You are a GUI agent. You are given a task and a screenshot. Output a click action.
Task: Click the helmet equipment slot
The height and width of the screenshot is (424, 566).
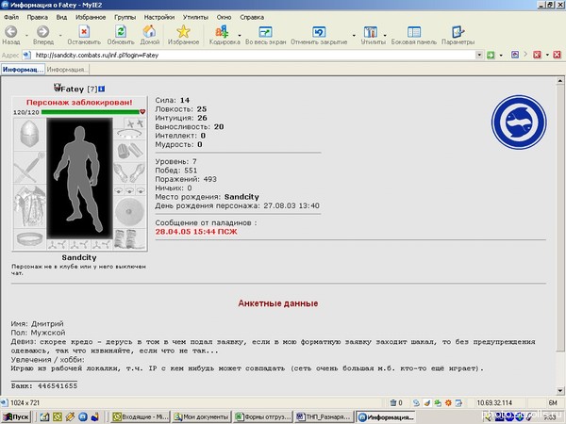(29, 134)
